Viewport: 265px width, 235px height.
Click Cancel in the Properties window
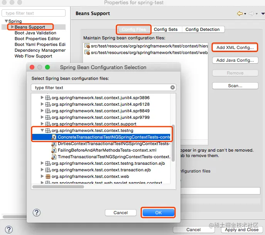tap(194, 230)
